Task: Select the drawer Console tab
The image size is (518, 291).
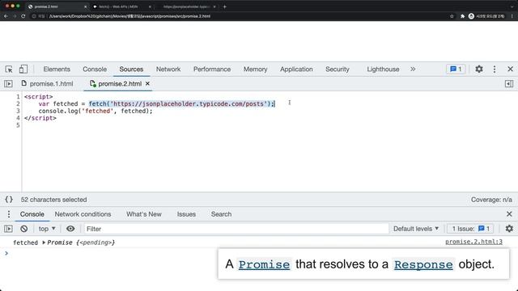Action: (32, 214)
